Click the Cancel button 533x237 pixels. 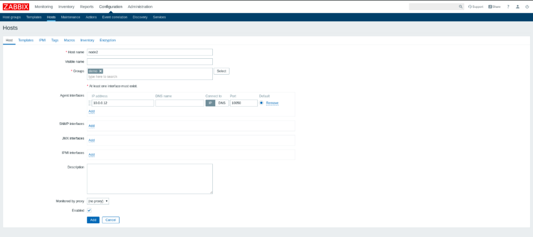[111, 220]
